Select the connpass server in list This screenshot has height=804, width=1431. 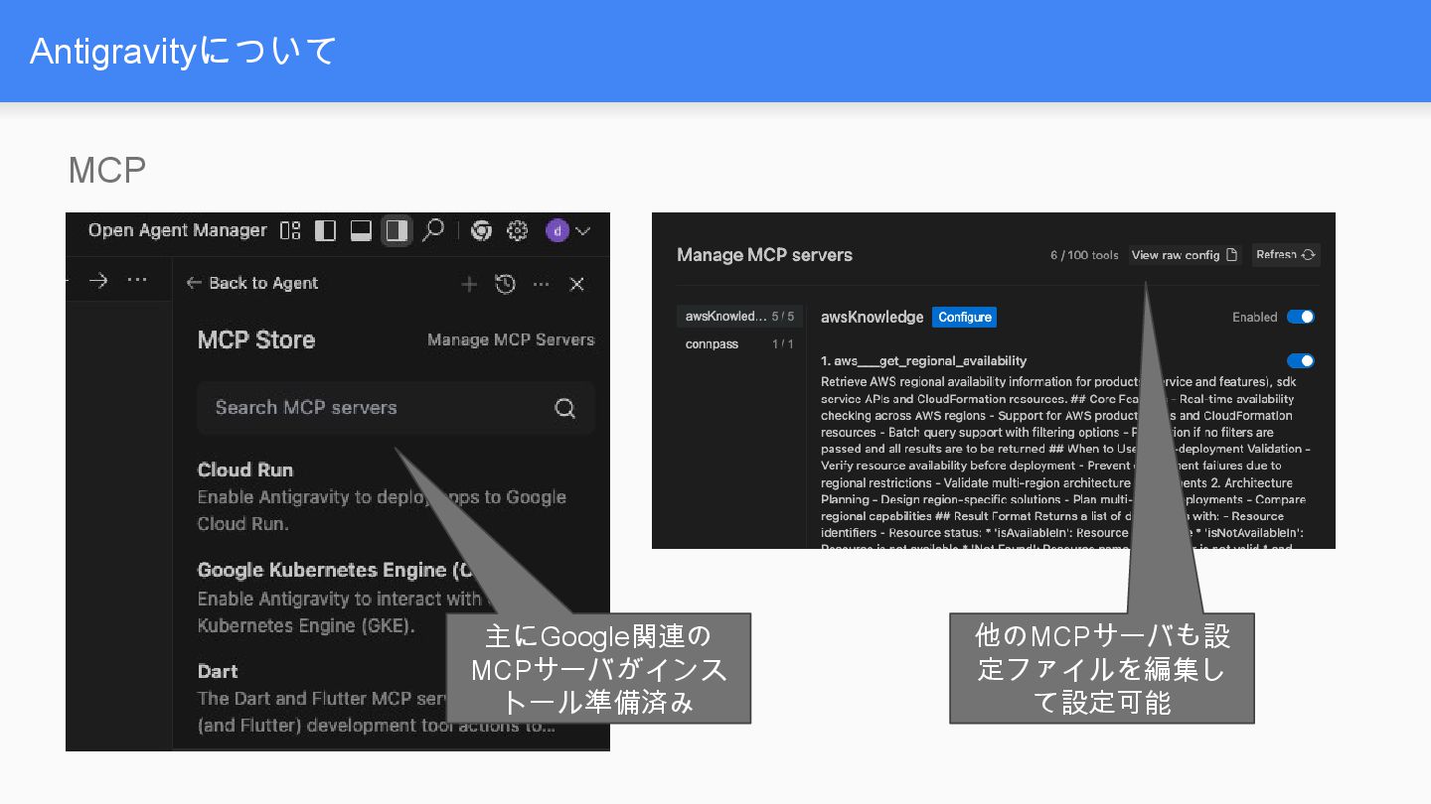pyautogui.click(x=739, y=343)
